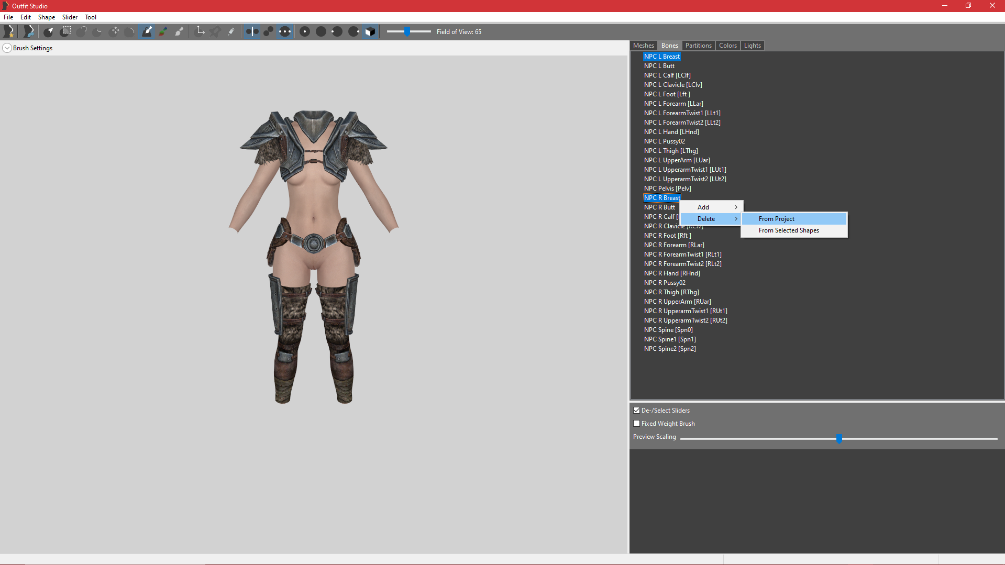1005x565 pixels.
Task: Open the File menu
Action: [8, 17]
